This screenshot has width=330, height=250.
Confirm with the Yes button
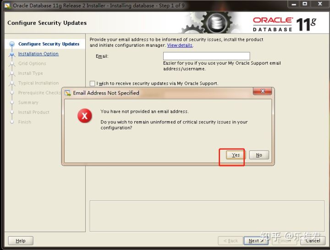[x=236, y=155]
